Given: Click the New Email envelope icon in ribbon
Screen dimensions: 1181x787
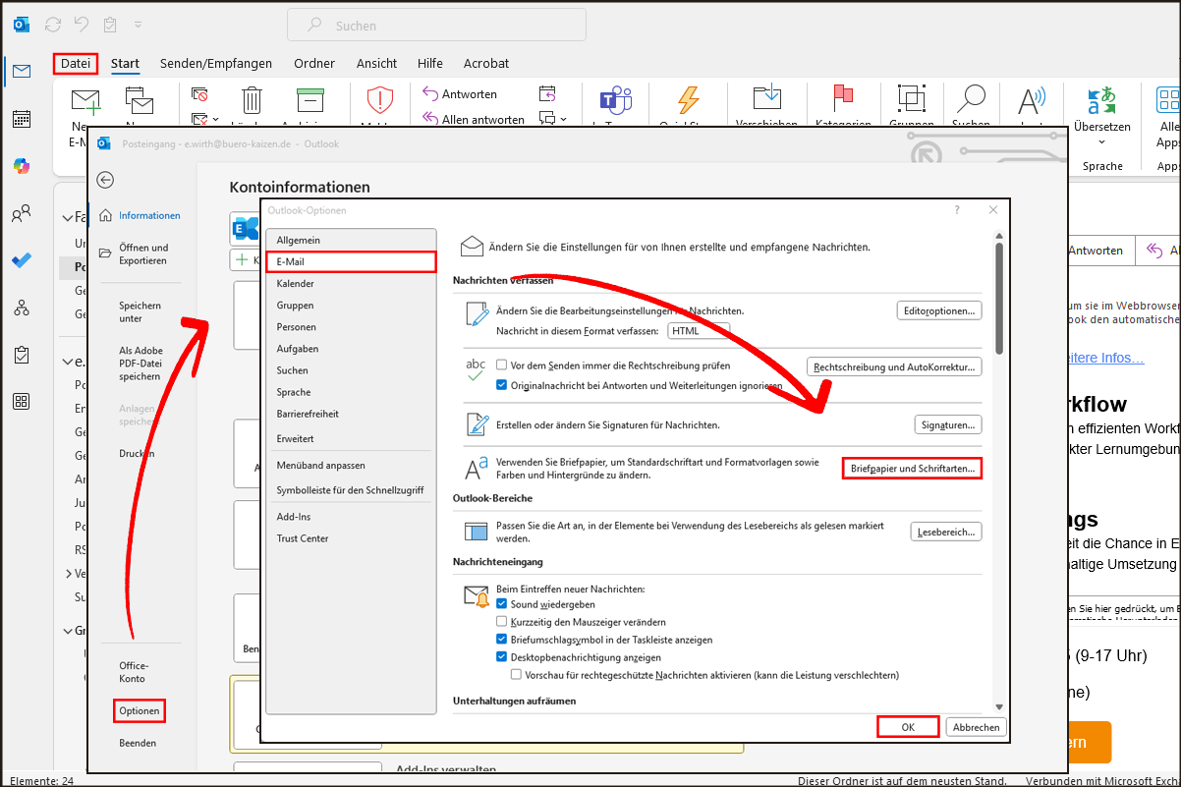Looking at the screenshot, I should 85,100.
